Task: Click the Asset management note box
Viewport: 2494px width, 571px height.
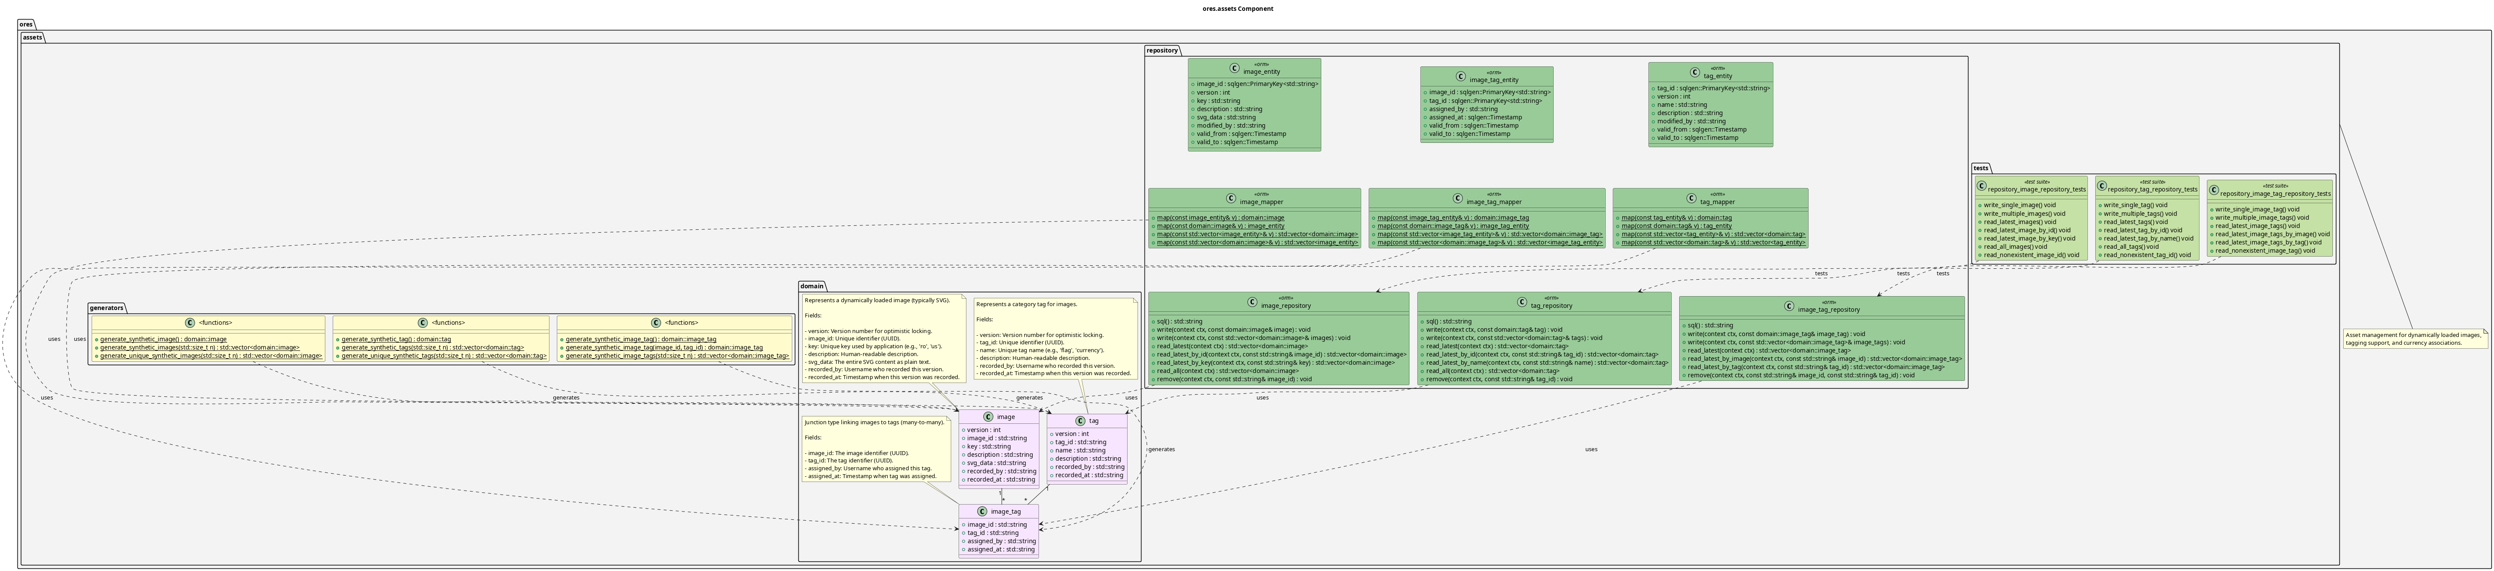Action: point(2415,339)
